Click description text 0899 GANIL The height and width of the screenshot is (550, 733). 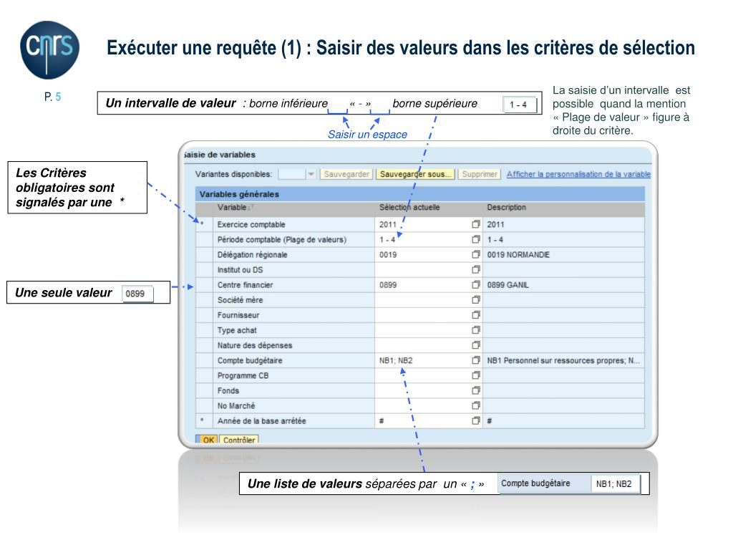pos(508,284)
